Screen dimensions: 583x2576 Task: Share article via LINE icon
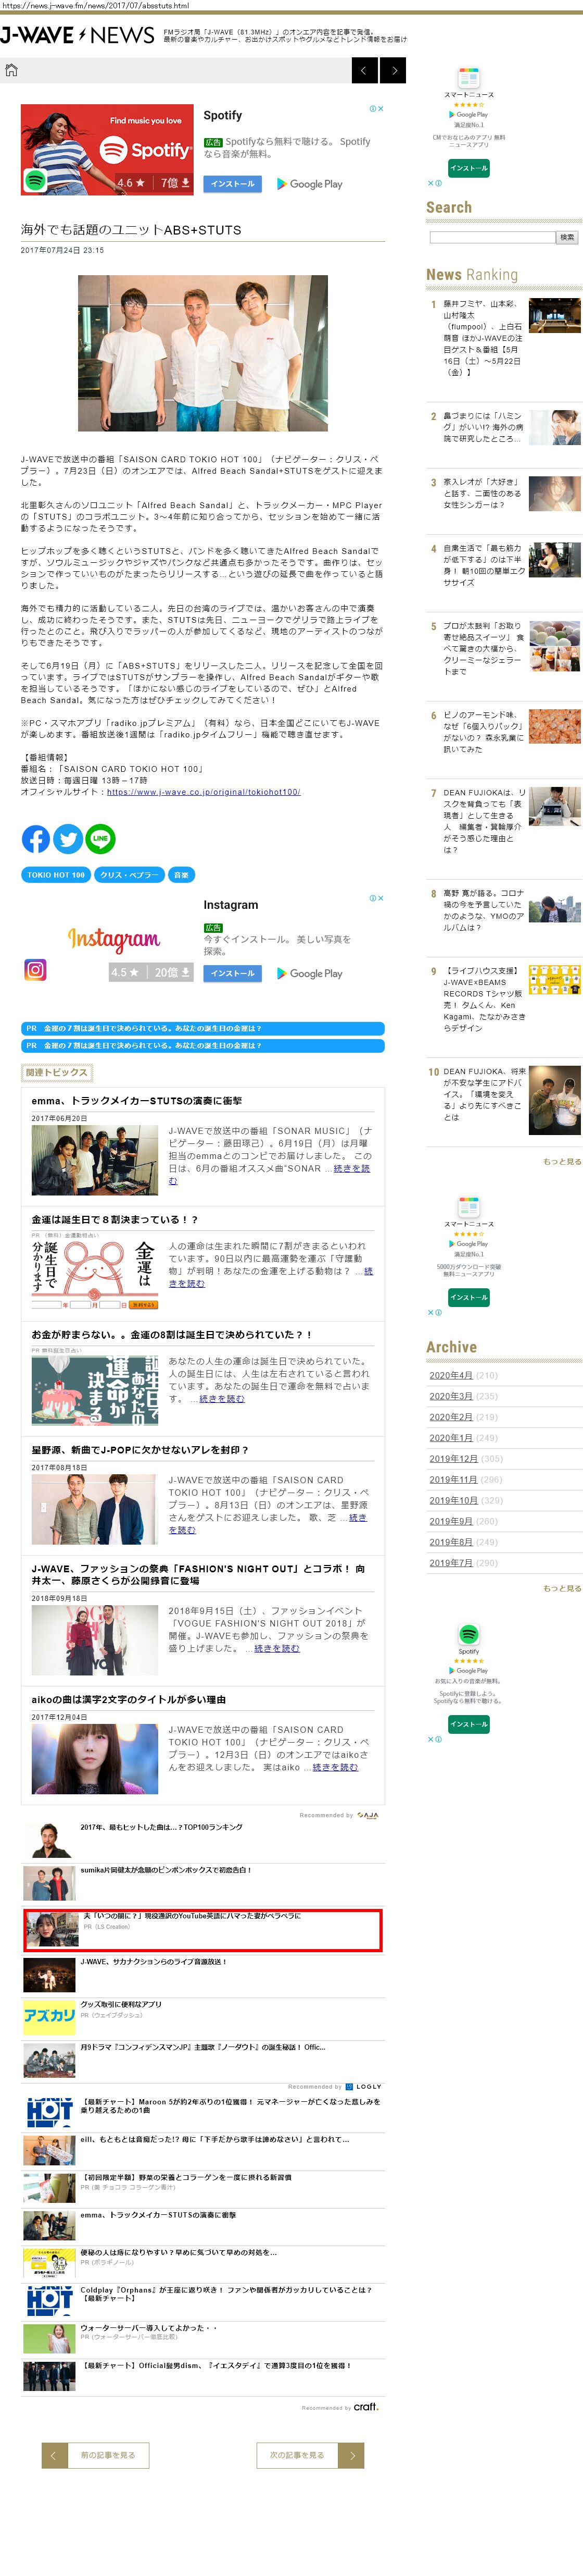[x=101, y=839]
